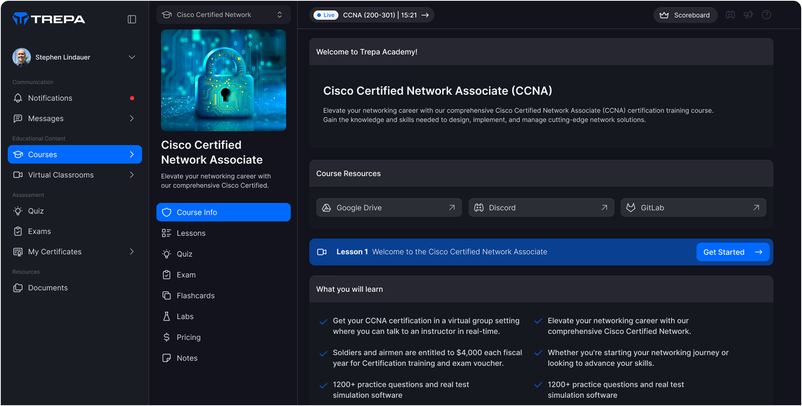802x406 pixels.
Task: Click the GitLab external arrow icon
Action: [756, 208]
